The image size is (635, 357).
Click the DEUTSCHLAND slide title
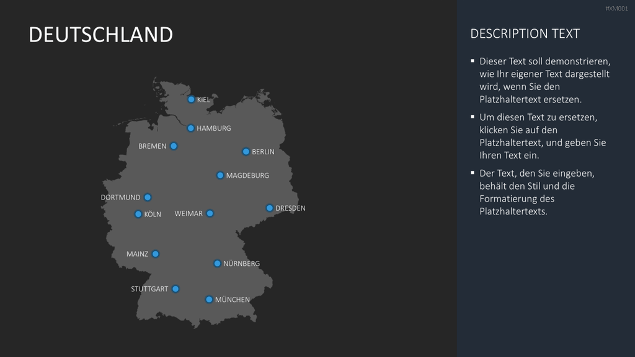click(x=101, y=35)
